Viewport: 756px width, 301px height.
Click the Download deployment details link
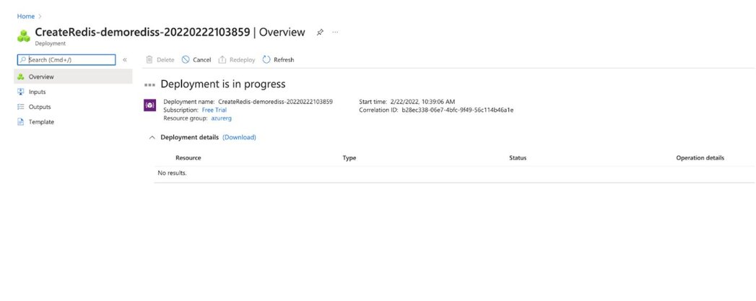click(239, 137)
